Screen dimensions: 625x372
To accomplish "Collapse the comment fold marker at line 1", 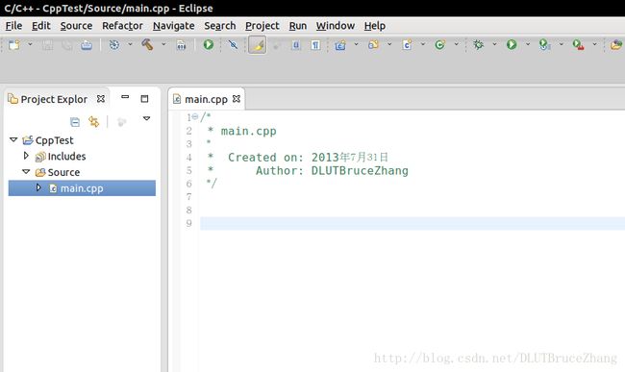I will click(x=195, y=116).
